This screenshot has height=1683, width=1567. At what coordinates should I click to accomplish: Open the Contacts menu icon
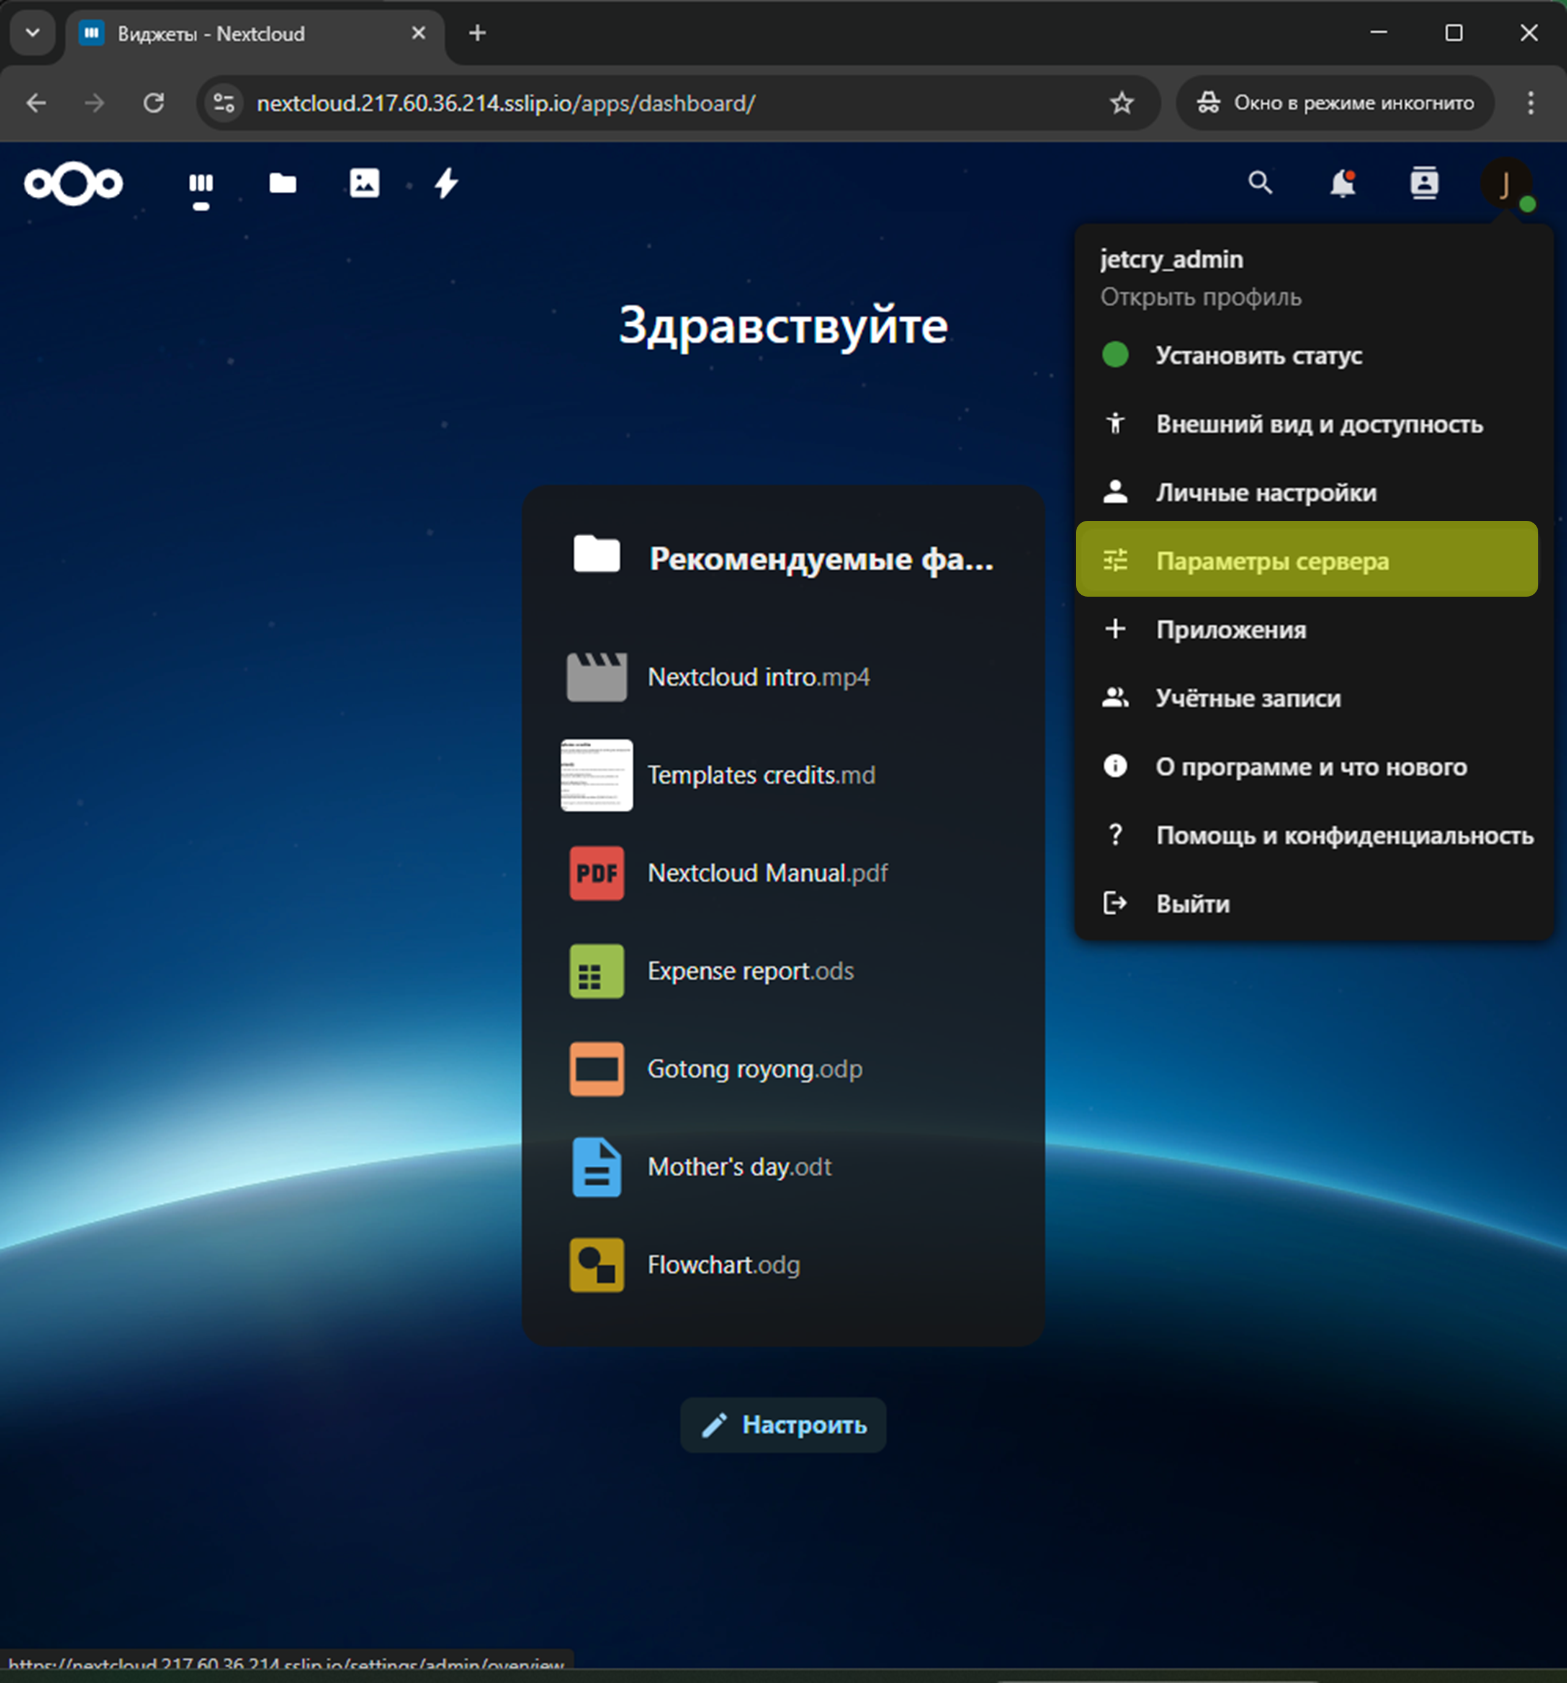click(1424, 183)
